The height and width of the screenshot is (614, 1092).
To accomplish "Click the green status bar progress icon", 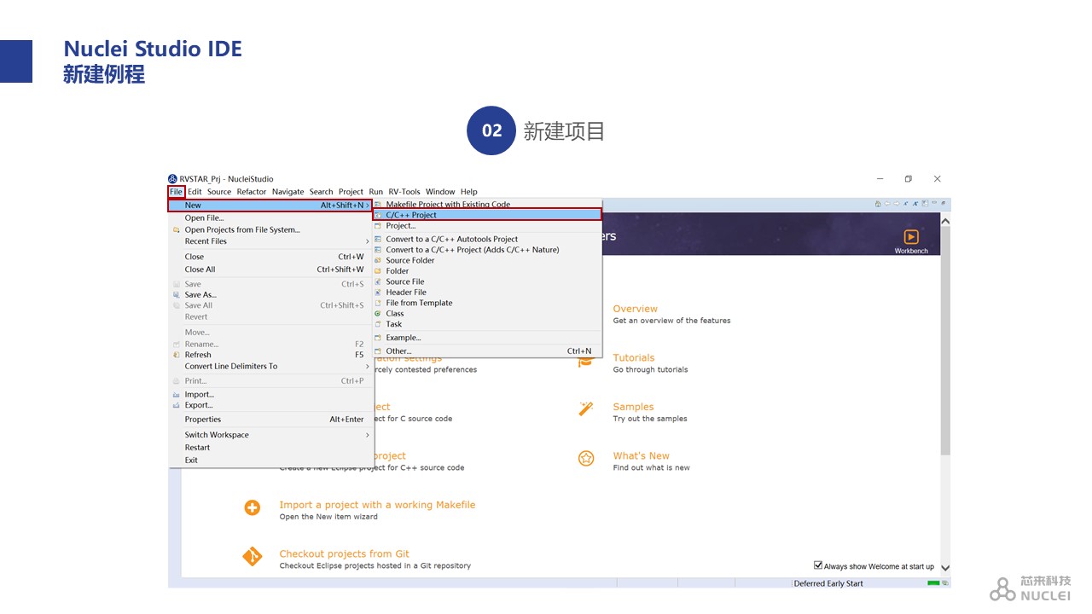I will click(933, 583).
